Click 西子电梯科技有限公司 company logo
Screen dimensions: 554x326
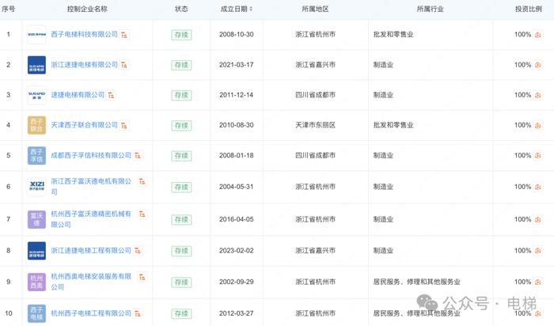tap(36, 35)
